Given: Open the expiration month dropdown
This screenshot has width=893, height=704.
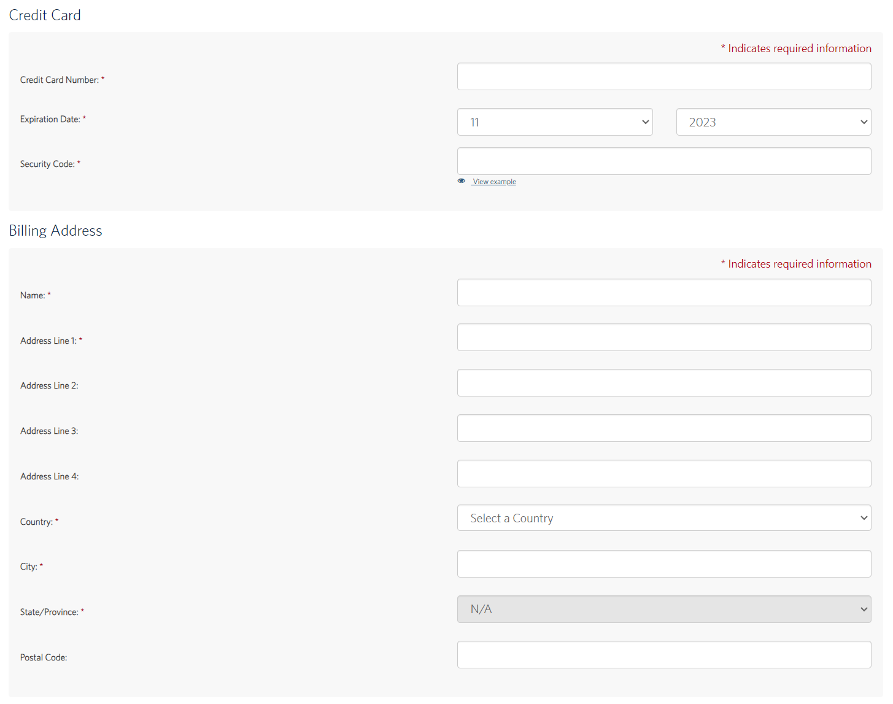Looking at the screenshot, I should (554, 122).
